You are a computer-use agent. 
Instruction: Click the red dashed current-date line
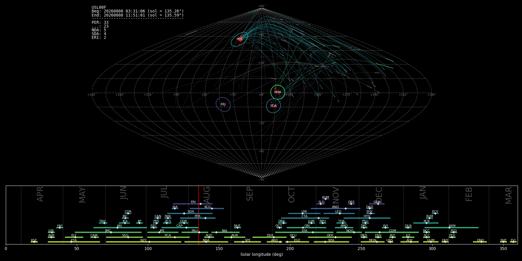tap(198, 215)
